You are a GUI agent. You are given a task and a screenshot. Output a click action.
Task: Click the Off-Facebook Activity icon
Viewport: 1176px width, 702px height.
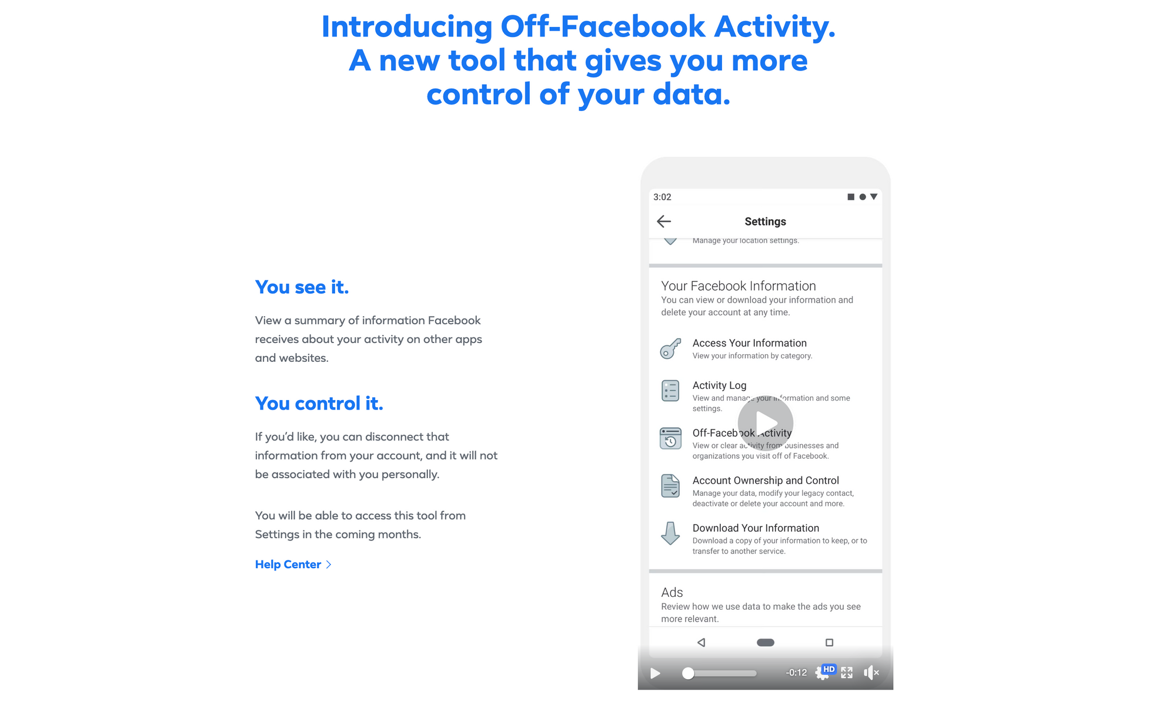671,436
